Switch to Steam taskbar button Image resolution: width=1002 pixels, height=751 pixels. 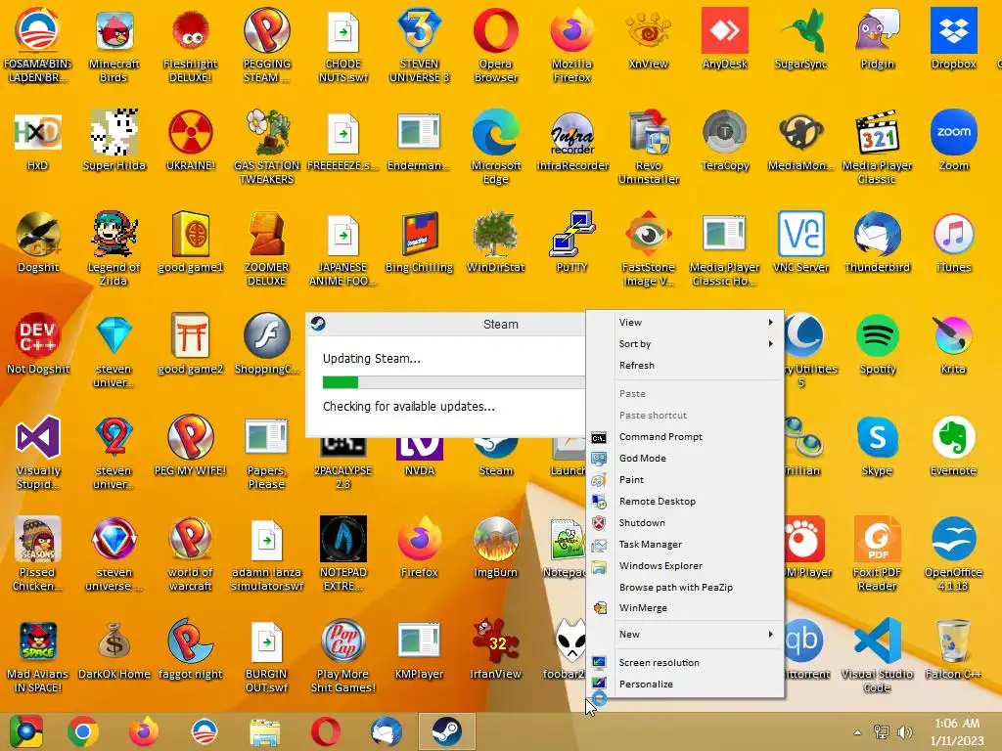point(446,731)
